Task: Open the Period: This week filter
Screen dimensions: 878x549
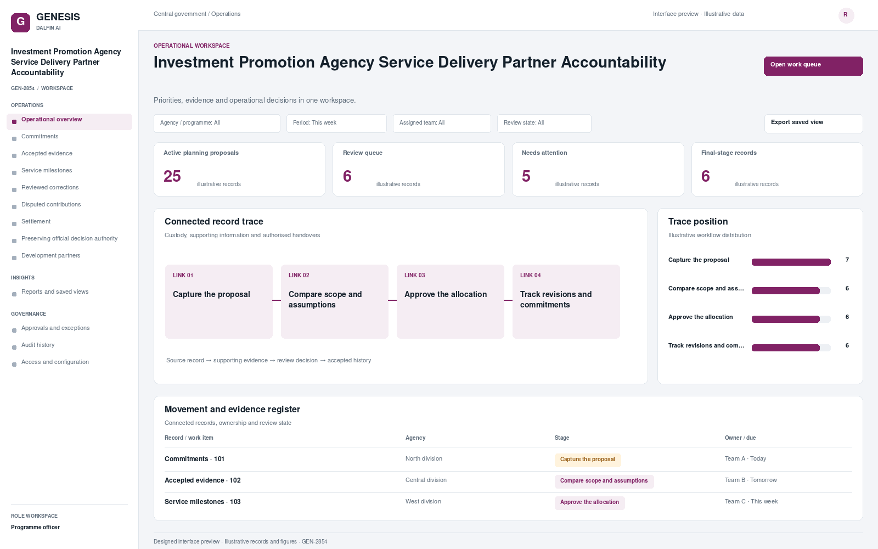Action: click(336, 123)
